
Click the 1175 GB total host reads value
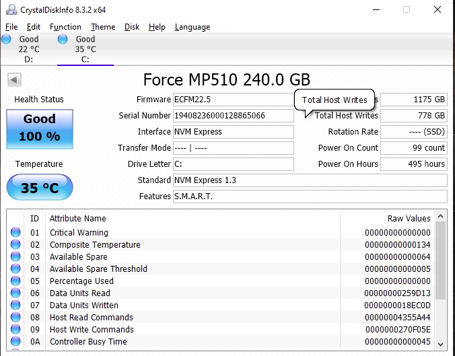click(414, 100)
